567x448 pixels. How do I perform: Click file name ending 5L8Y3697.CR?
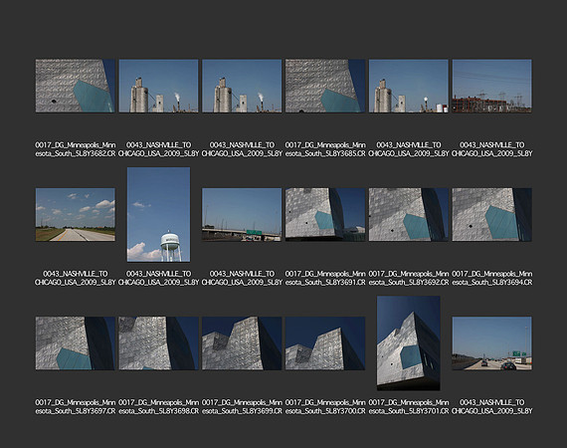coord(76,407)
